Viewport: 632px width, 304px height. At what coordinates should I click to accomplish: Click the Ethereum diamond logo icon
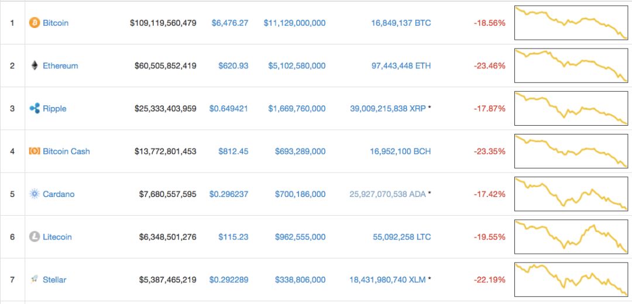pyautogui.click(x=35, y=65)
